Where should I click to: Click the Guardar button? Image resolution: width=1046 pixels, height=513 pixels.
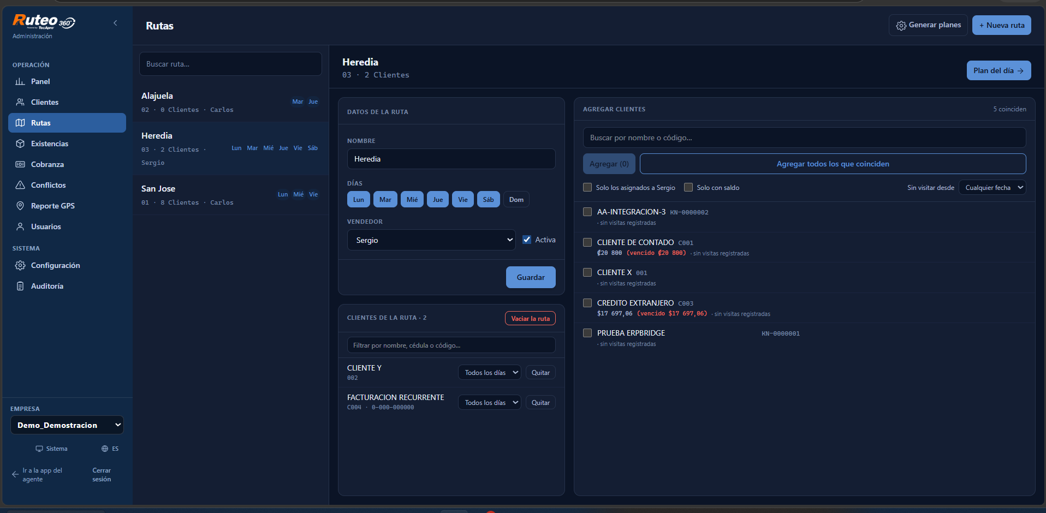[531, 277]
